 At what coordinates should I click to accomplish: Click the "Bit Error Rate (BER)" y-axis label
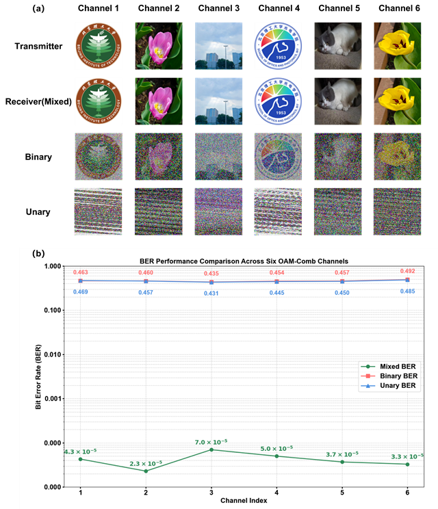[x=38, y=376]
